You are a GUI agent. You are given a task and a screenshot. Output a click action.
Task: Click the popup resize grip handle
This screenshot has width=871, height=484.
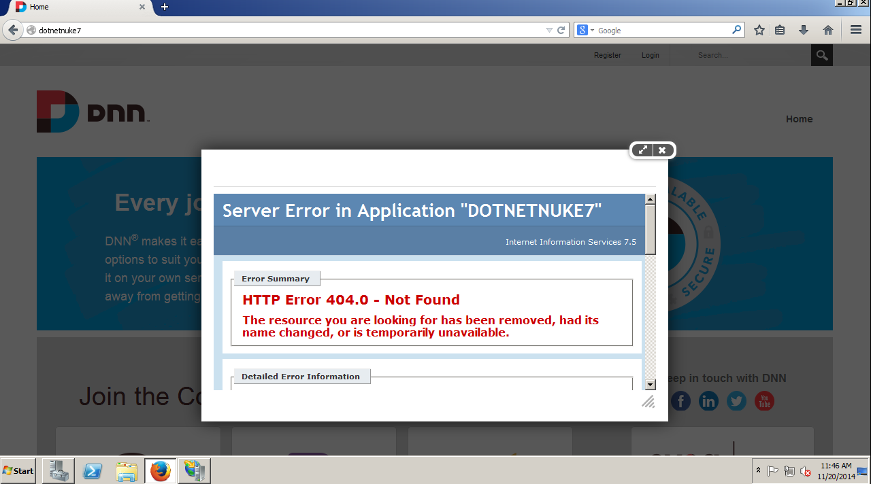coord(648,402)
